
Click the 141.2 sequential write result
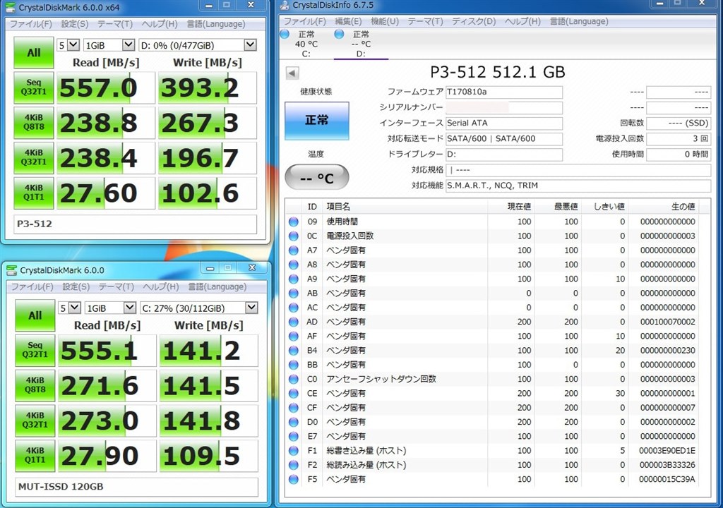coord(208,351)
